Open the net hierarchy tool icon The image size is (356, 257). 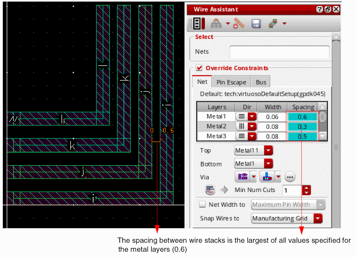[216, 24]
